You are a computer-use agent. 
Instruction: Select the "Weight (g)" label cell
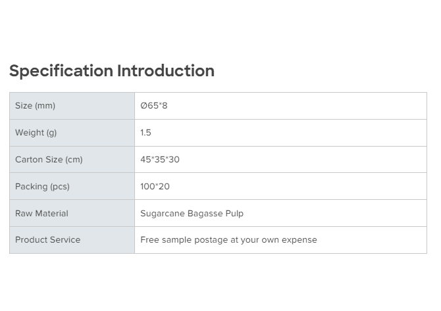coord(36,133)
